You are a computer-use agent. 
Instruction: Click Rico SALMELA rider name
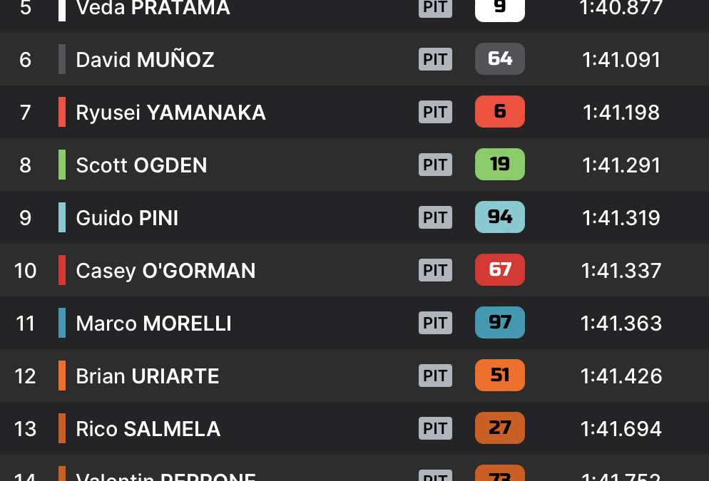(148, 429)
